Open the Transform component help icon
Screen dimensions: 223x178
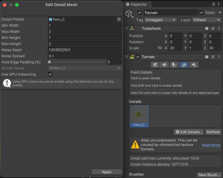point(206,28)
